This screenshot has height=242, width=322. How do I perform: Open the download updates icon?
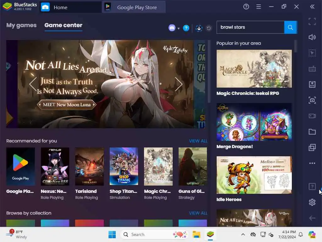(x=199, y=28)
